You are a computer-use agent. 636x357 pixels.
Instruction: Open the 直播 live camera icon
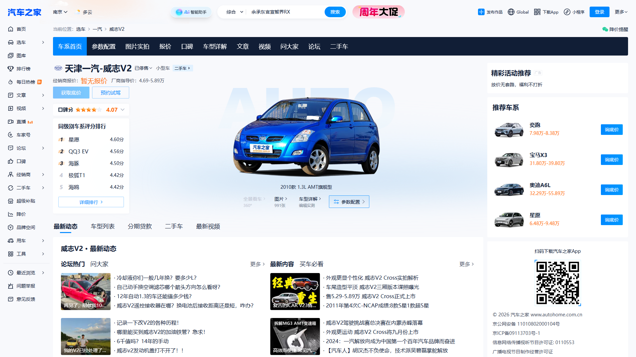pyautogui.click(x=11, y=122)
